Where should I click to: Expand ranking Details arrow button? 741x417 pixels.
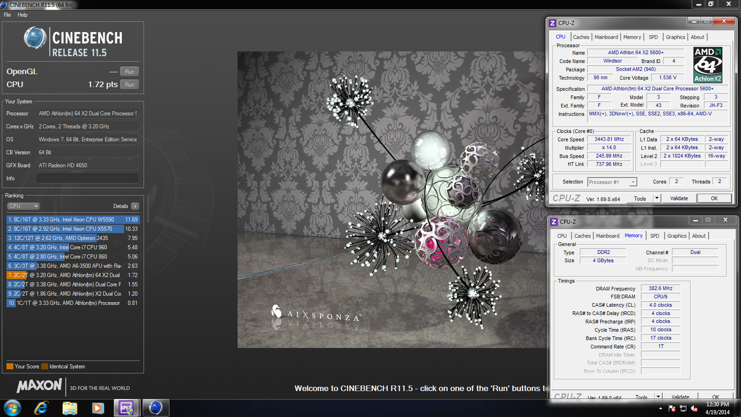pyautogui.click(x=135, y=206)
